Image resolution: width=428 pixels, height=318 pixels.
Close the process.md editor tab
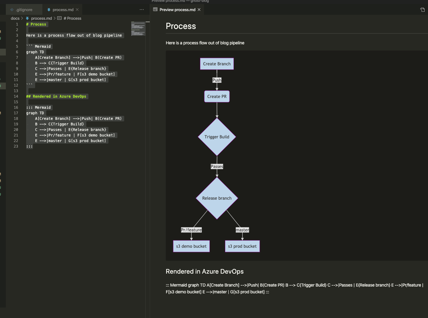point(77,10)
